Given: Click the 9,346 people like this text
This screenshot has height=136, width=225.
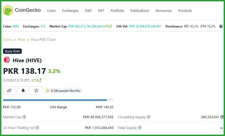Looking at the screenshot, I should pyautogui.click(x=66, y=91).
